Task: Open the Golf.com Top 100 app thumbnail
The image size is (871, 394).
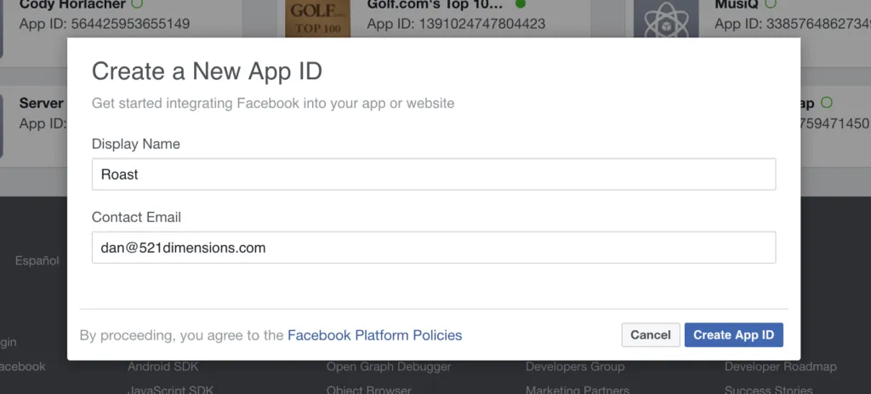Action: pyautogui.click(x=318, y=19)
